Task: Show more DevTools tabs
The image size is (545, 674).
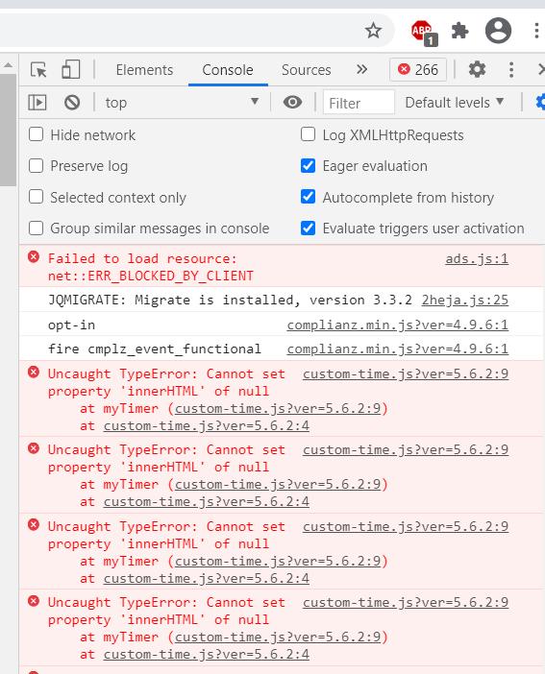Action: point(361,69)
